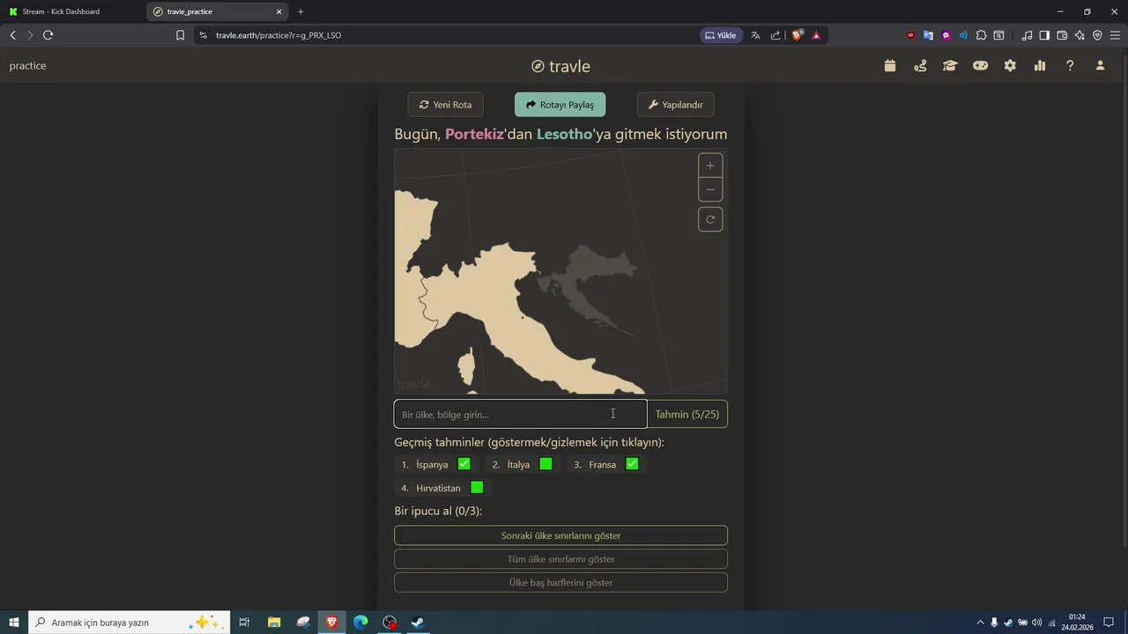
Task: Click the user profile icon
Action: coord(1100,66)
